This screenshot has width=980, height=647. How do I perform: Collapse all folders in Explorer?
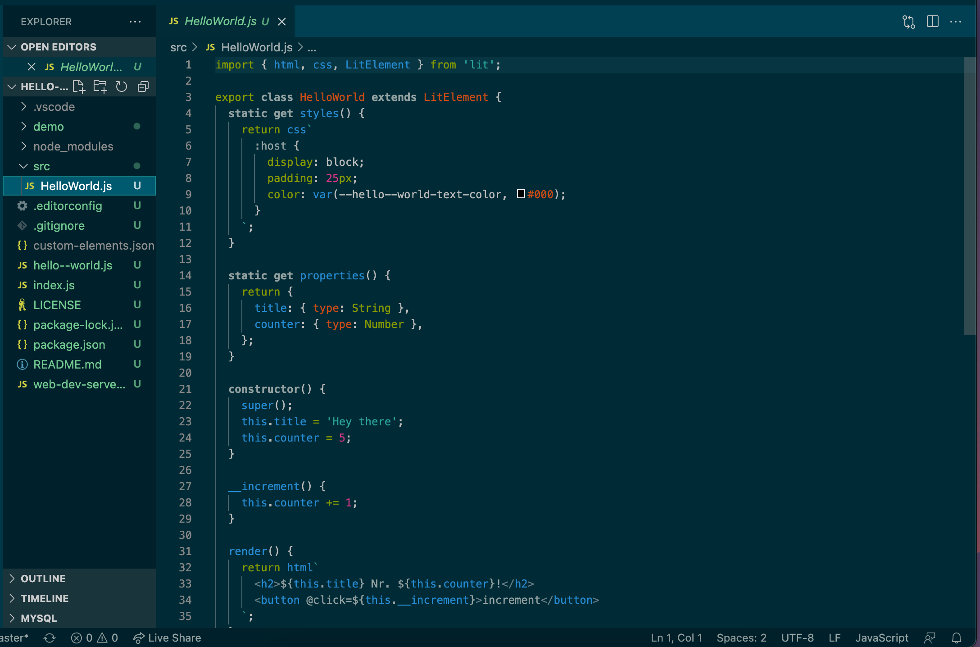(143, 87)
